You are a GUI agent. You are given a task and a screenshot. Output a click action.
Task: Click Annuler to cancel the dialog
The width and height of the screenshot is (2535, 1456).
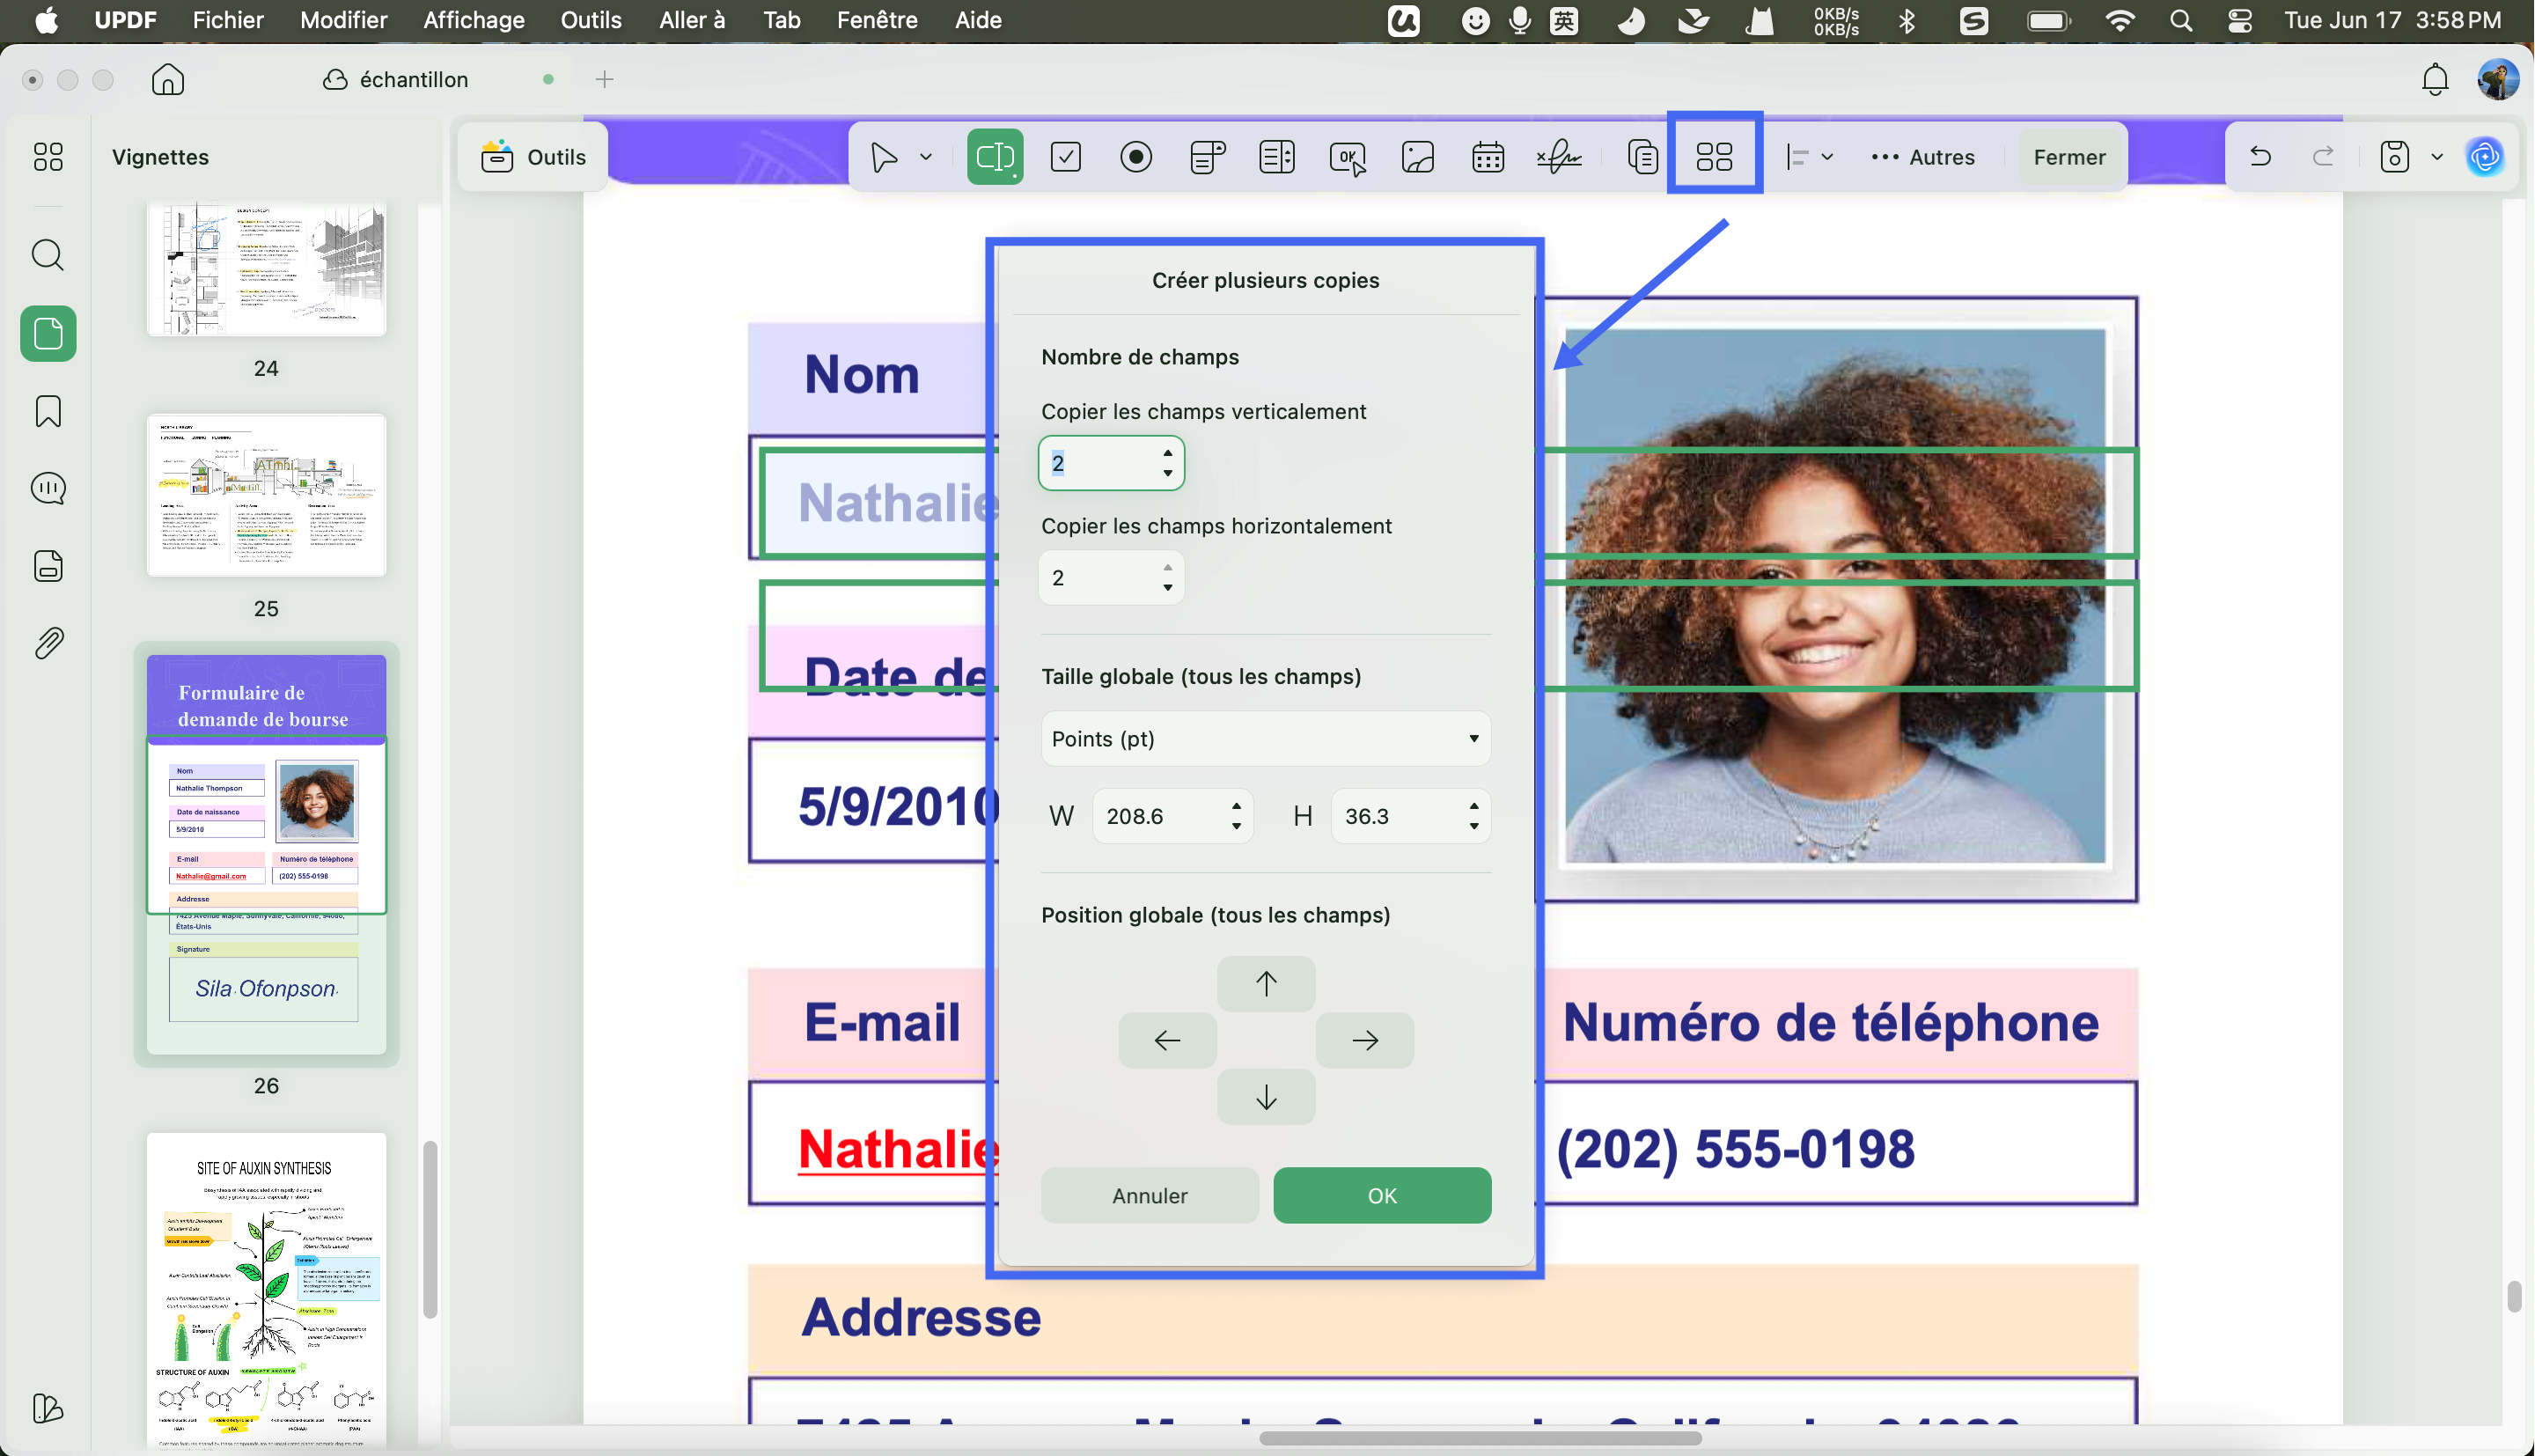tap(1150, 1195)
